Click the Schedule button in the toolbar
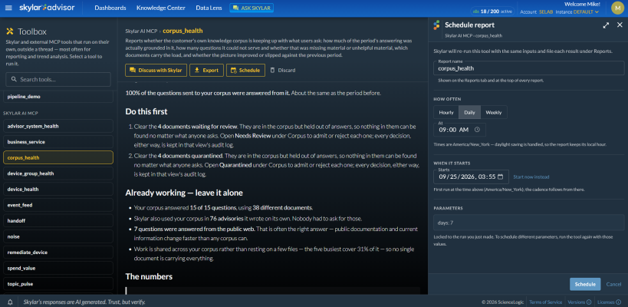 point(245,70)
